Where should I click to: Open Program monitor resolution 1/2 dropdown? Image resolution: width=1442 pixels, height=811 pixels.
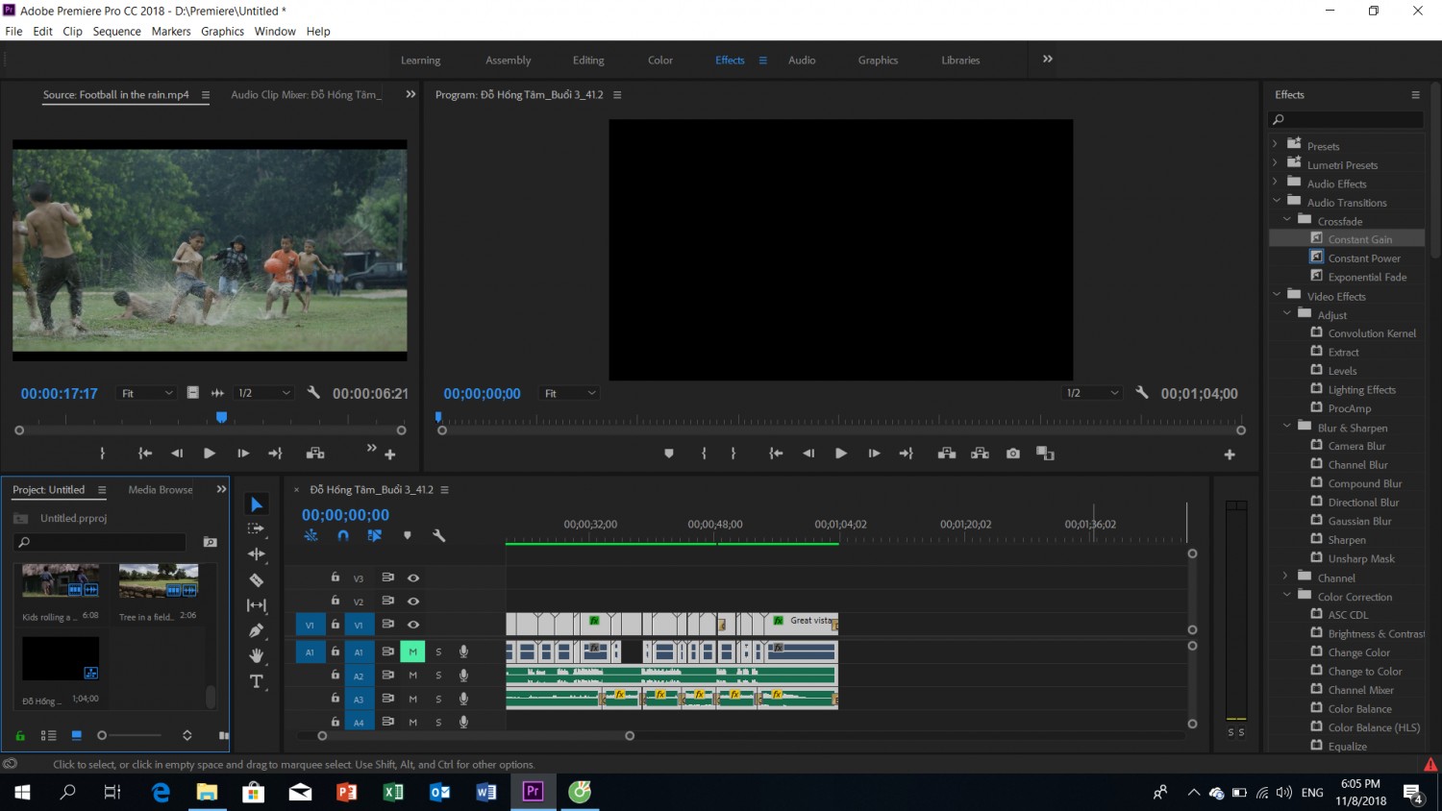[x=1092, y=393]
